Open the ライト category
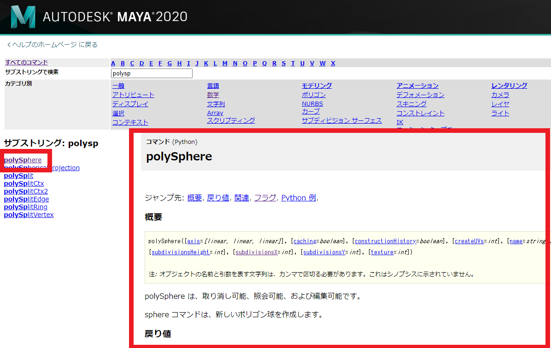551x348 pixels. [500, 113]
